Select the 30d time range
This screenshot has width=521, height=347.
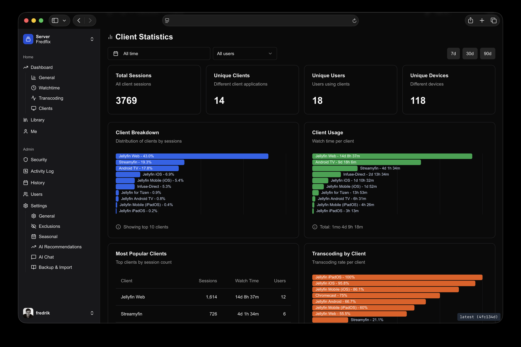[470, 53]
